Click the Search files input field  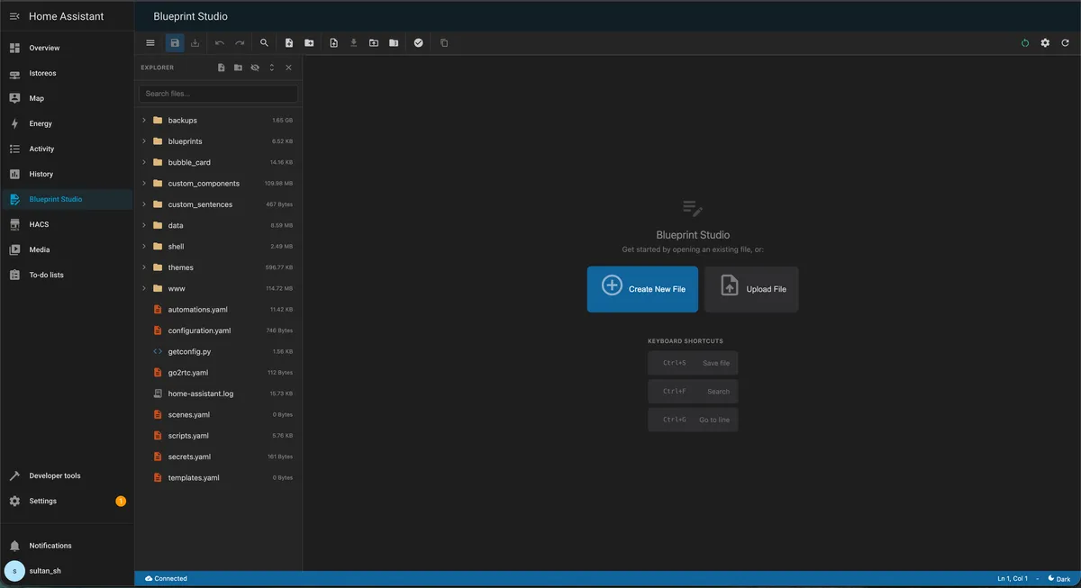pyautogui.click(x=218, y=94)
